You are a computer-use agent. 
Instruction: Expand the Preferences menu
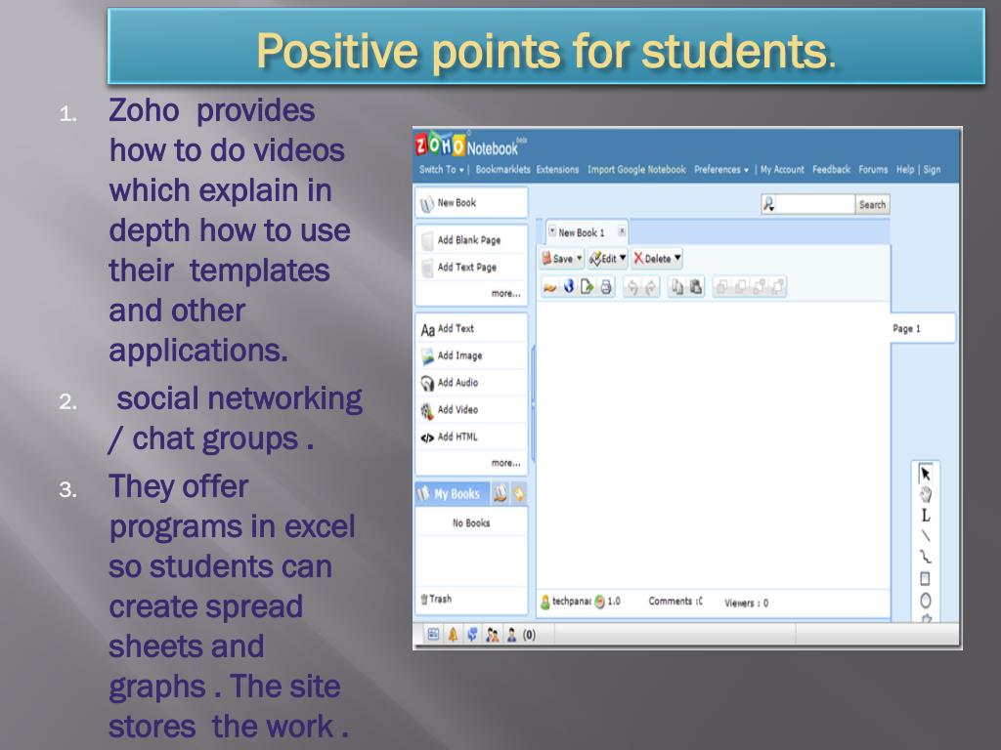click(x=721, y=170)
